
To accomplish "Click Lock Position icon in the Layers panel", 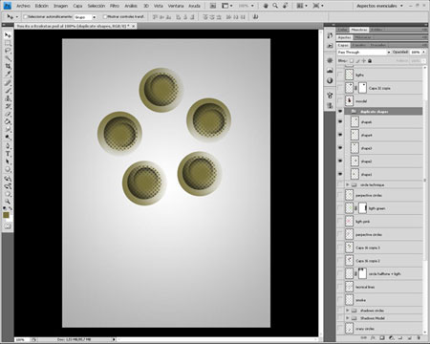I will coord(364,60).
